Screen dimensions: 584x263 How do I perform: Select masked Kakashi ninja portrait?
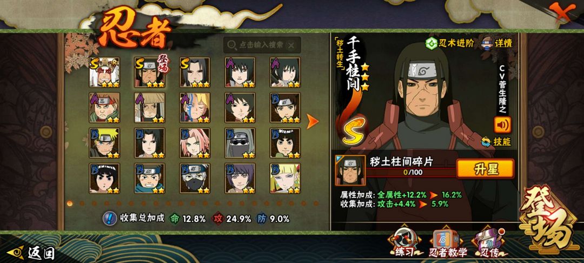point(195,179)
